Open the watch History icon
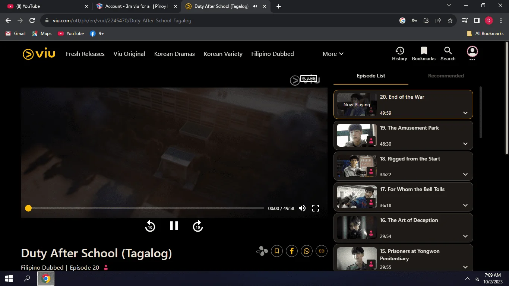509x286 pixels. [x=399, y=54]
